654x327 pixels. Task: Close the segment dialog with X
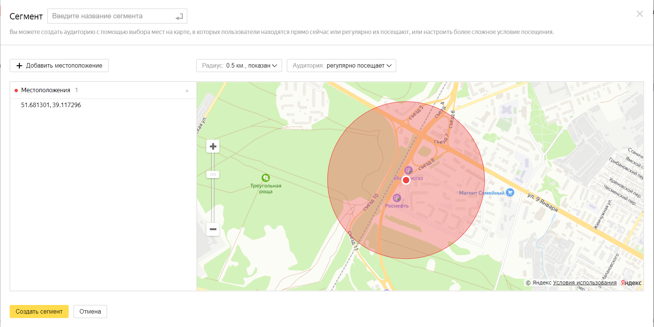tap(639, 14)
